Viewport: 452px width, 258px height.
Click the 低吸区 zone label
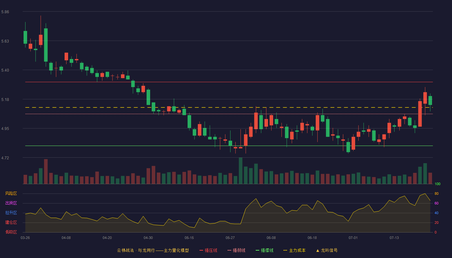point(11,232)
